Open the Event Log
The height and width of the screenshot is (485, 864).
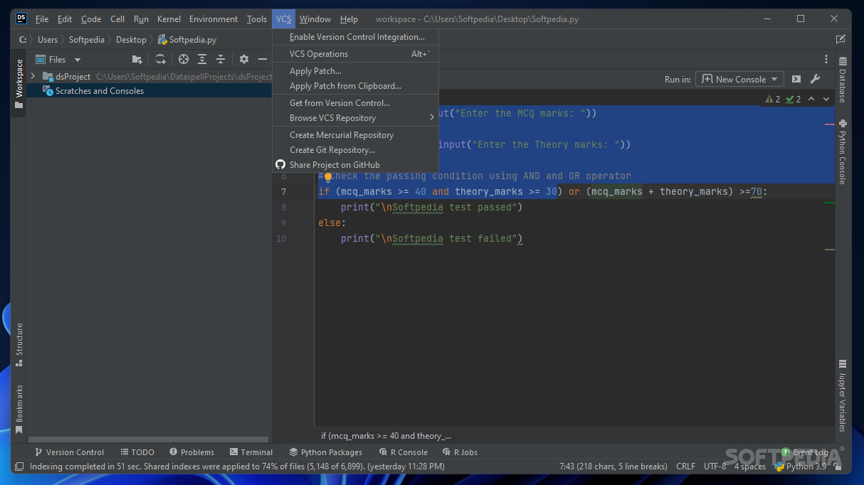coord(805,452)
